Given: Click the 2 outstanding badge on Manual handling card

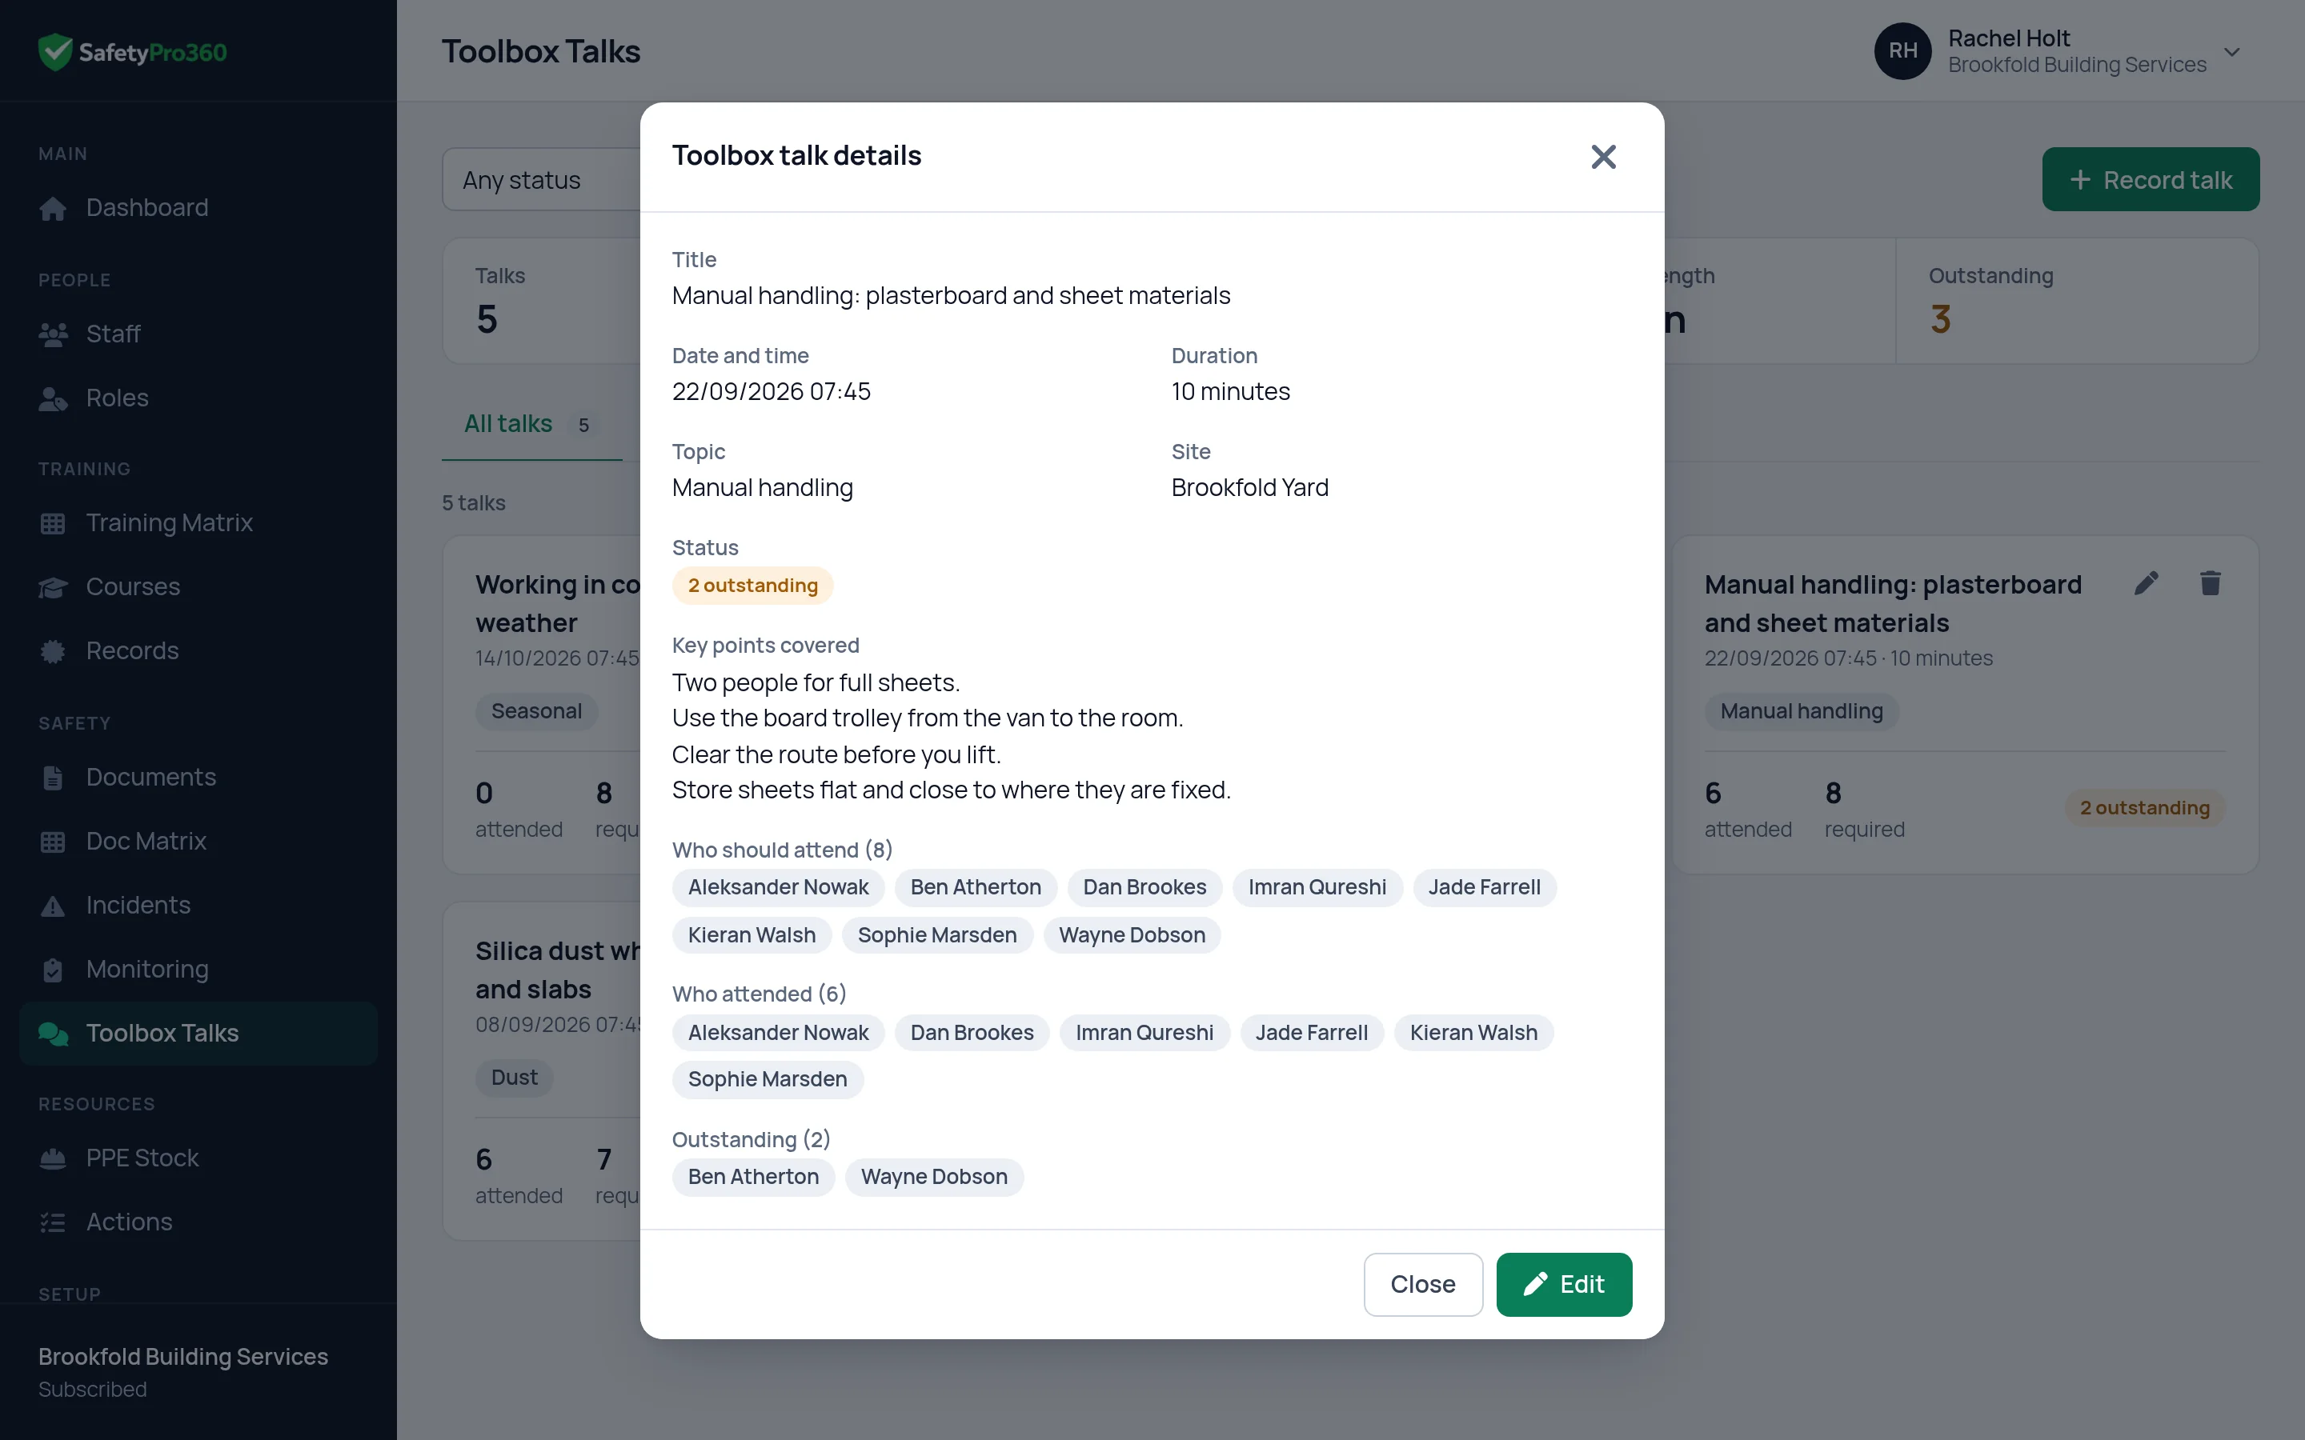Looking at the screenshot, I should [2143, 808].
